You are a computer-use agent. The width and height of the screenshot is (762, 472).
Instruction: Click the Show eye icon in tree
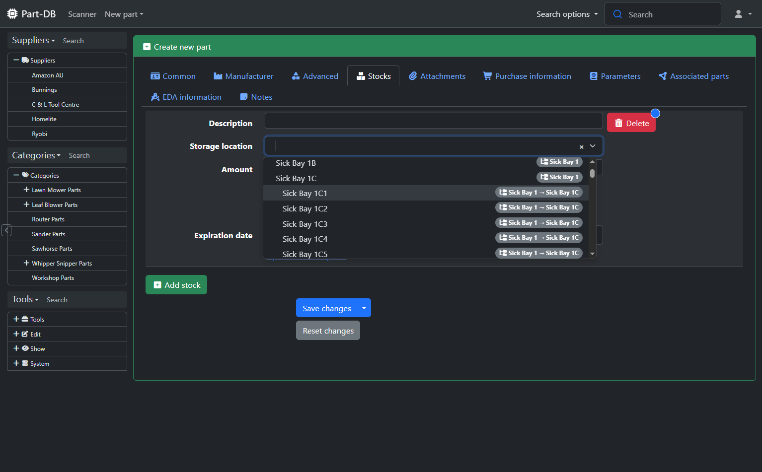point(25,348)
